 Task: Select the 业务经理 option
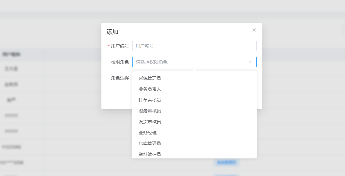[x=148, y=133]
